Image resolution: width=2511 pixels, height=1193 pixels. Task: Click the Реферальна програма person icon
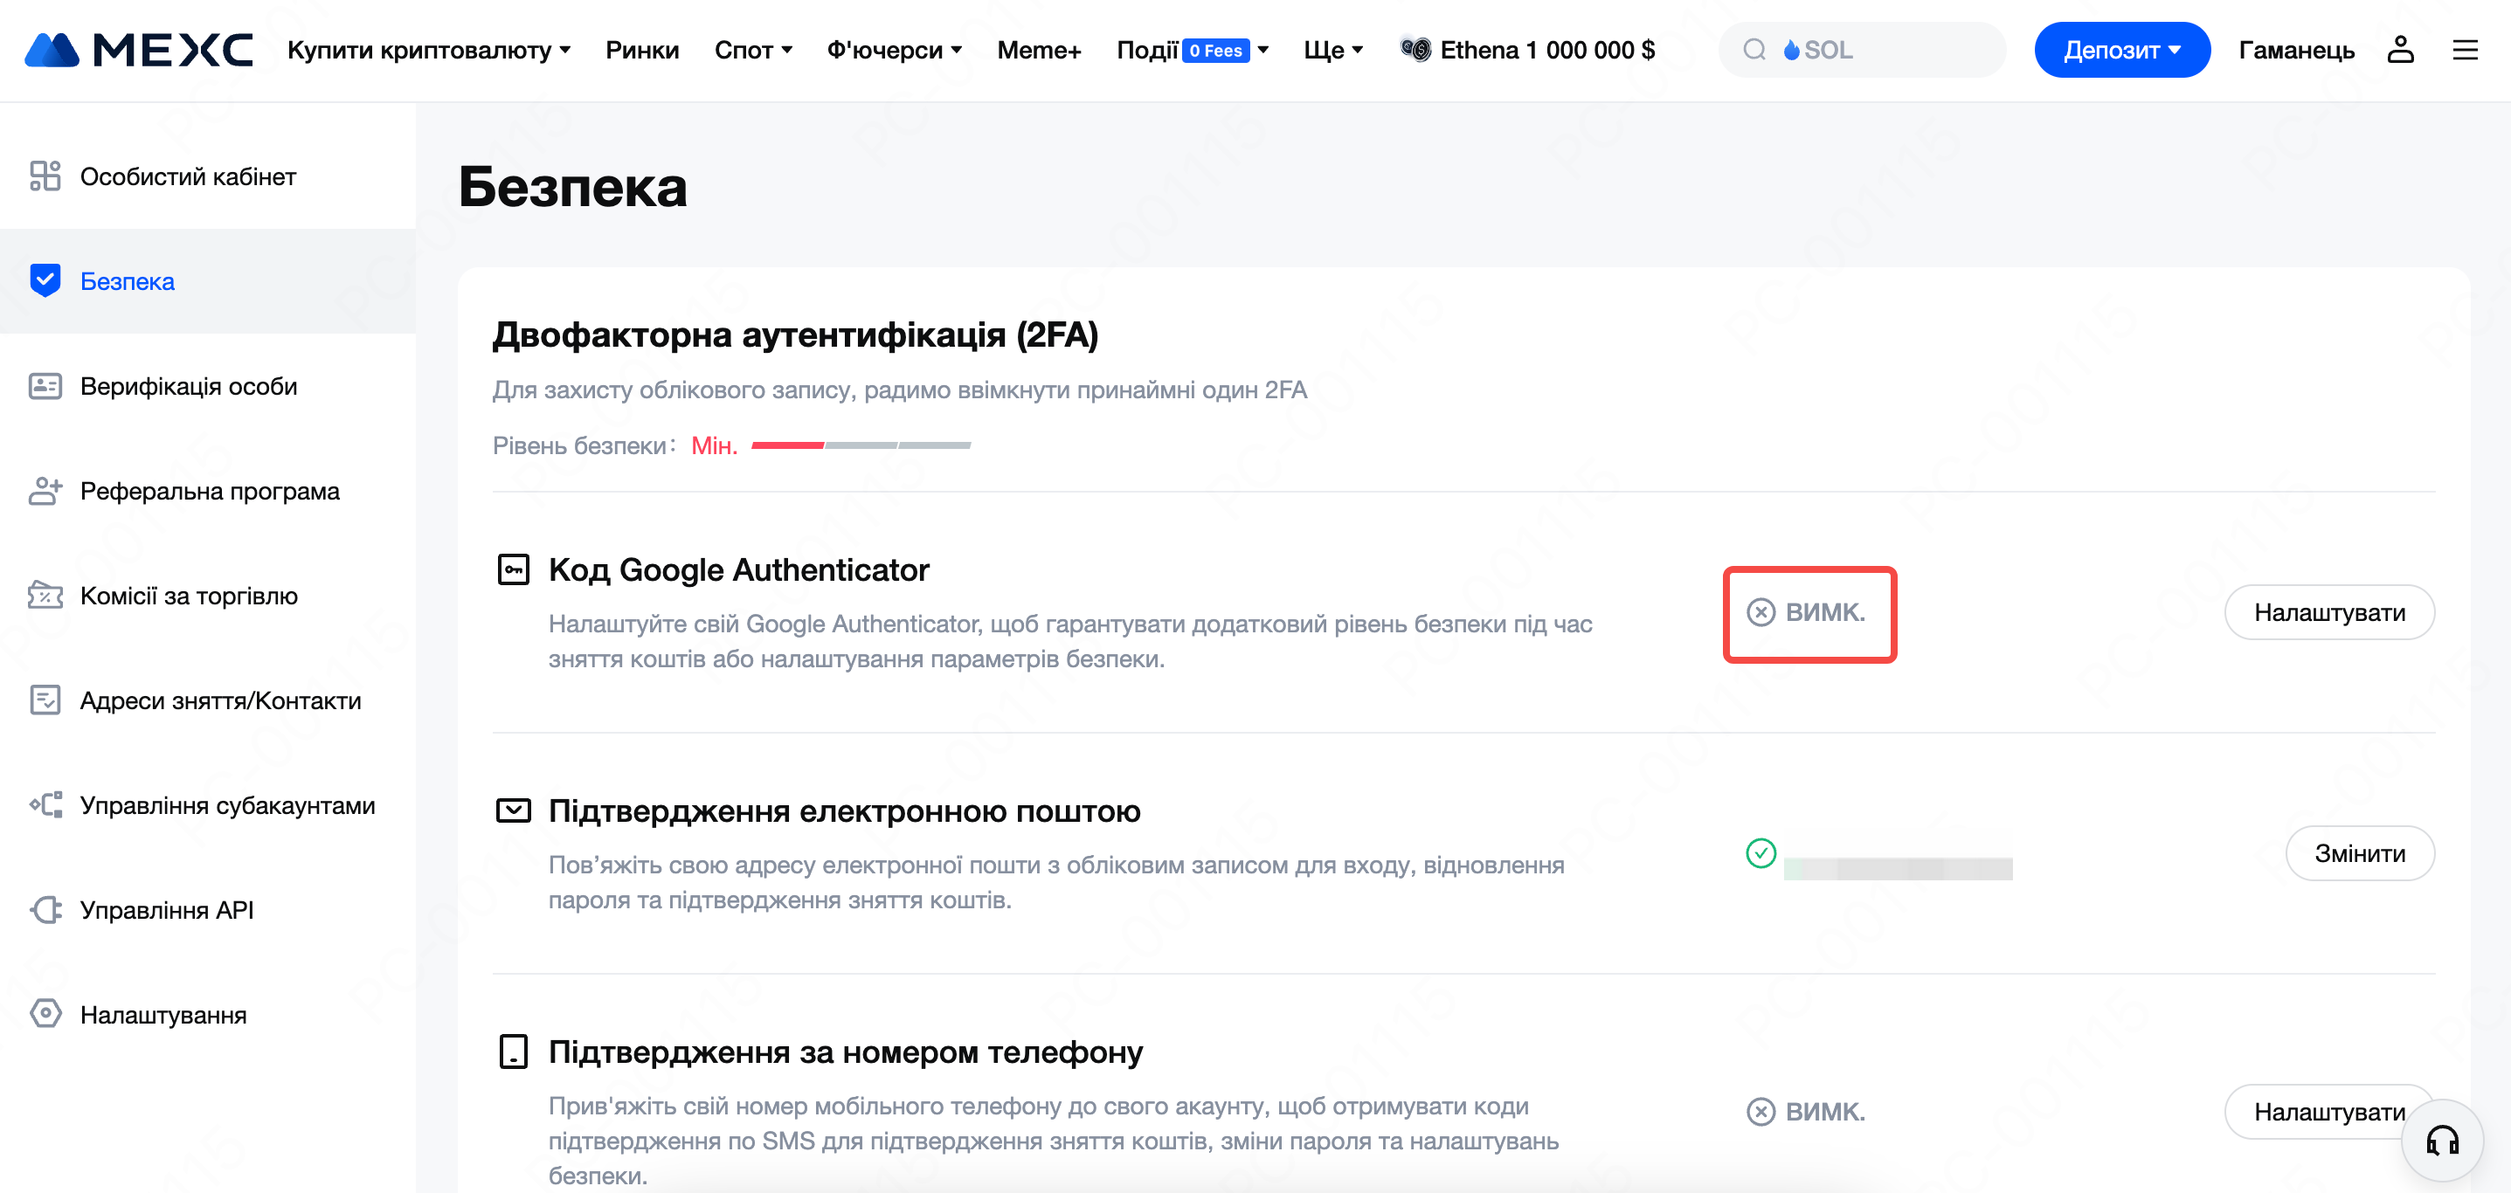click(45, 490)
